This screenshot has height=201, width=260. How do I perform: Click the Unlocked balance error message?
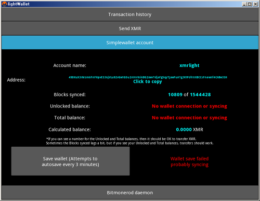click(189, 106)
